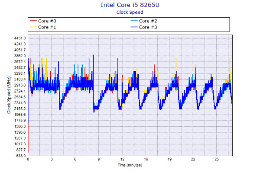Screen dimensions: 260x173
Task: Click the 1017.3 y-axis value
Action: pos(20,144)
